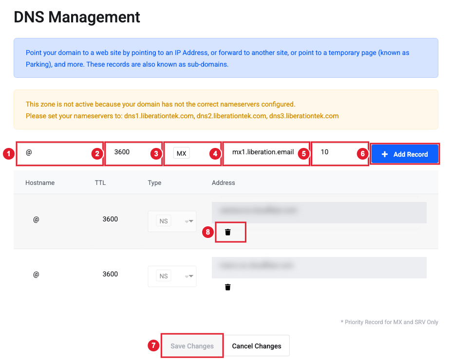Image resolution: width=452 pixels, height=364 pixels.
Task: Click the Add Record button
Action: click(405, 154)
